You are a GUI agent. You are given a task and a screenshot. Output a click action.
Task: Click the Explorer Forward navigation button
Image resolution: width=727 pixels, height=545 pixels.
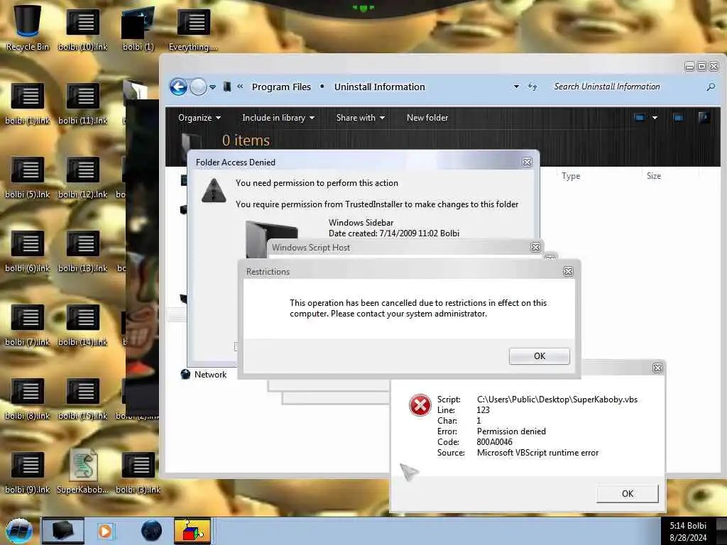(199, 87)
